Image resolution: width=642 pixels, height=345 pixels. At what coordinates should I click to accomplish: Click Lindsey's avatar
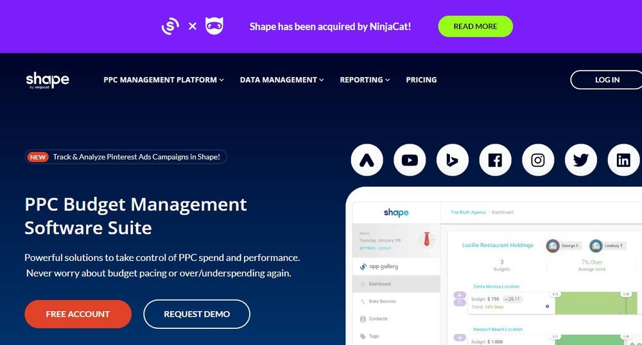coord(596,246)
